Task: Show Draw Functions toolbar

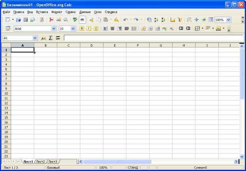Action: pyautogui.click(x=180, y=20)
